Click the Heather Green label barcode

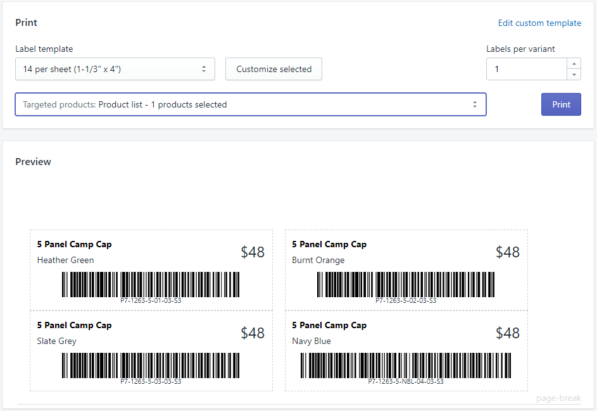tap(151, 285)
